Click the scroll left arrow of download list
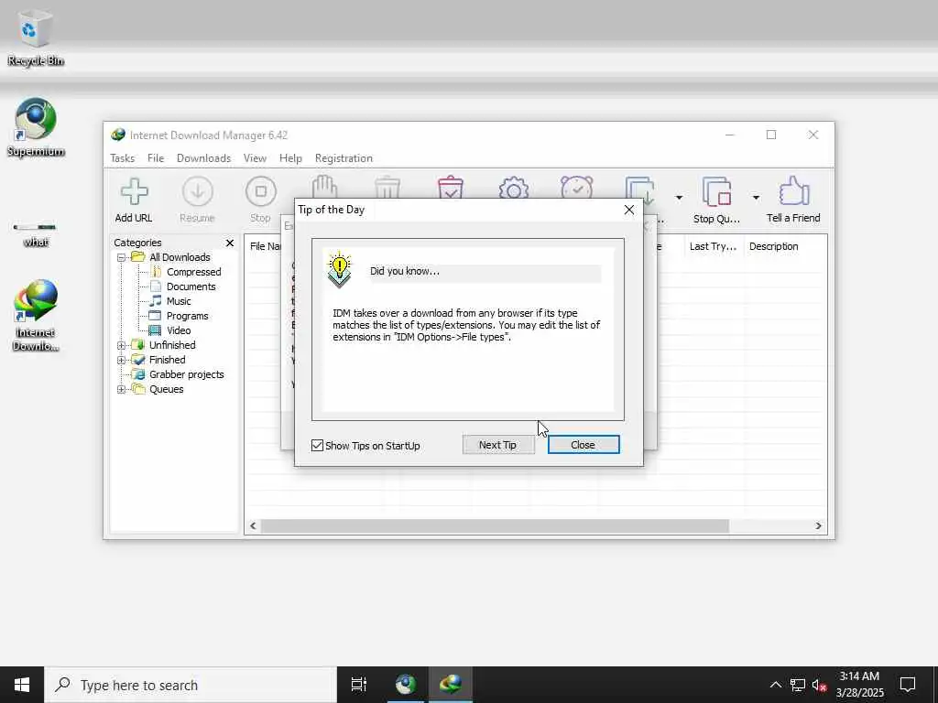This screenshot has height=703, width=938. tap(253, 526)
